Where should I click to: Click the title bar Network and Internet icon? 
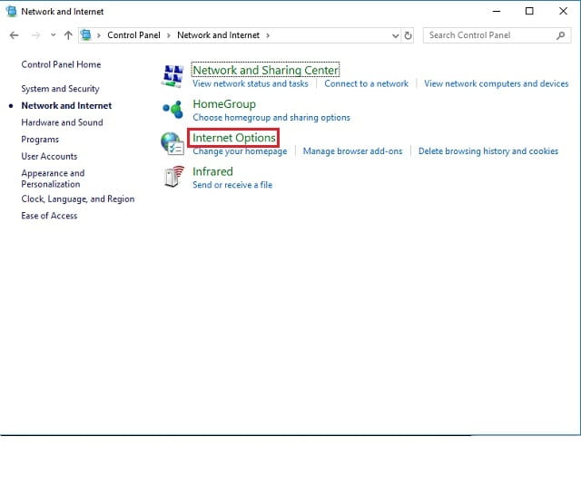coord(12,11)
